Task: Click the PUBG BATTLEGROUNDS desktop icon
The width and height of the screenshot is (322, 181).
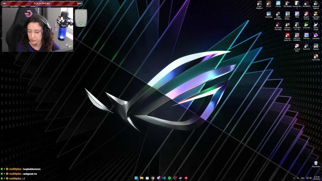Action: (x=278, y=16)
